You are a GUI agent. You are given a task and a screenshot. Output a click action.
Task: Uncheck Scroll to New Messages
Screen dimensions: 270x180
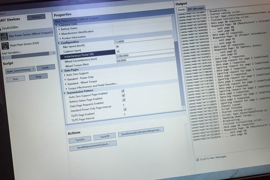tap(198, 159)
